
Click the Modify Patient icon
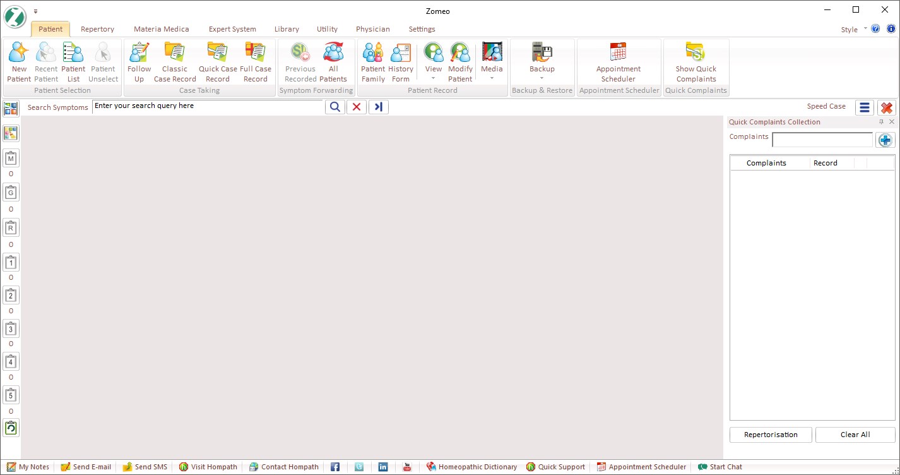point(460,62)
